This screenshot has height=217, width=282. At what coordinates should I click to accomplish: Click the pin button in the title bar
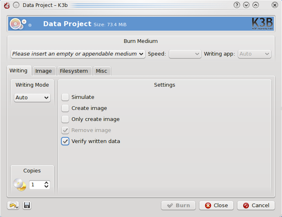16,5
